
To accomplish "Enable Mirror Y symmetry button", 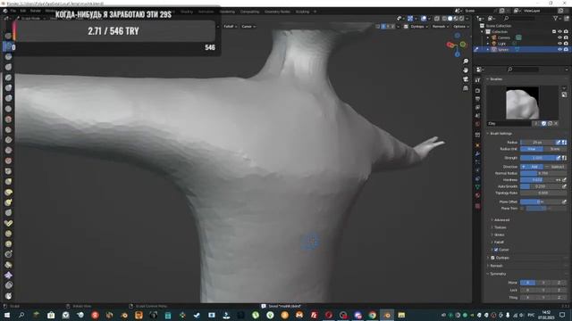I will tap(543, 283).
